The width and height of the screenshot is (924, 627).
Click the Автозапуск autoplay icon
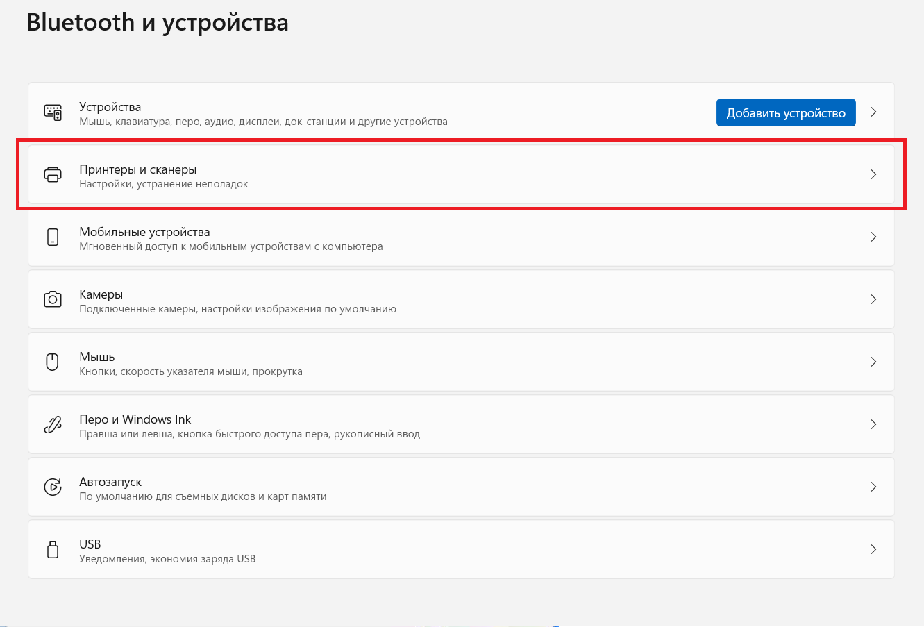click(x=53, y=487)
